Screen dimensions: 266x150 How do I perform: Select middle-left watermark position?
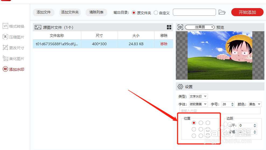tap(194, 129)
